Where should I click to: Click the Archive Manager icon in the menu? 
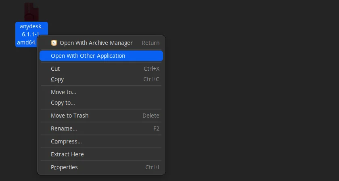(x=54, y=43)
